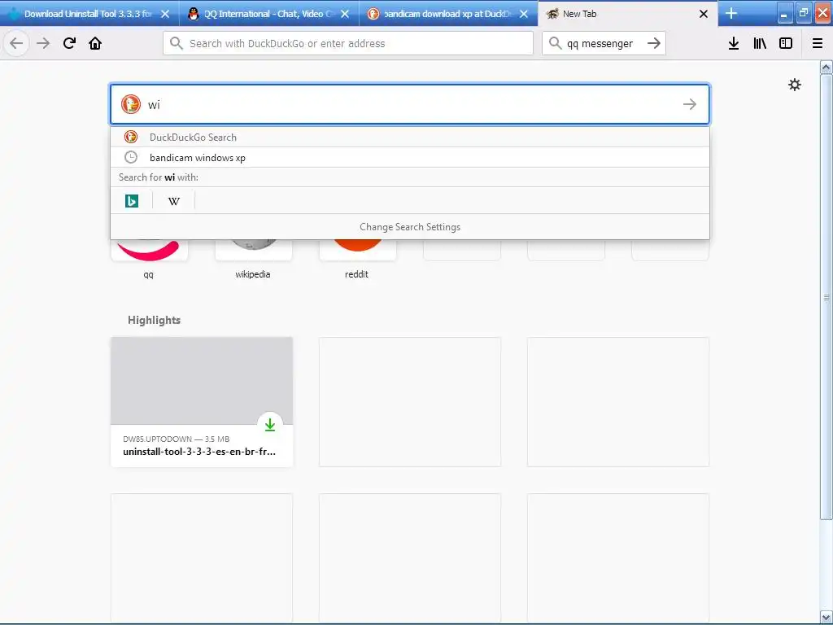Open Change Search Settings
Screen dimensions: 833x625
tap(410, 227)
